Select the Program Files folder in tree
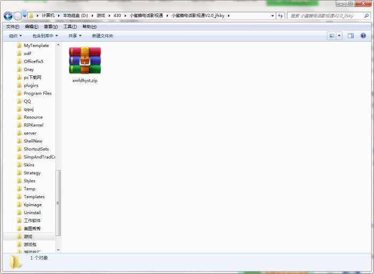374x274 pixels. click(34, 93)
